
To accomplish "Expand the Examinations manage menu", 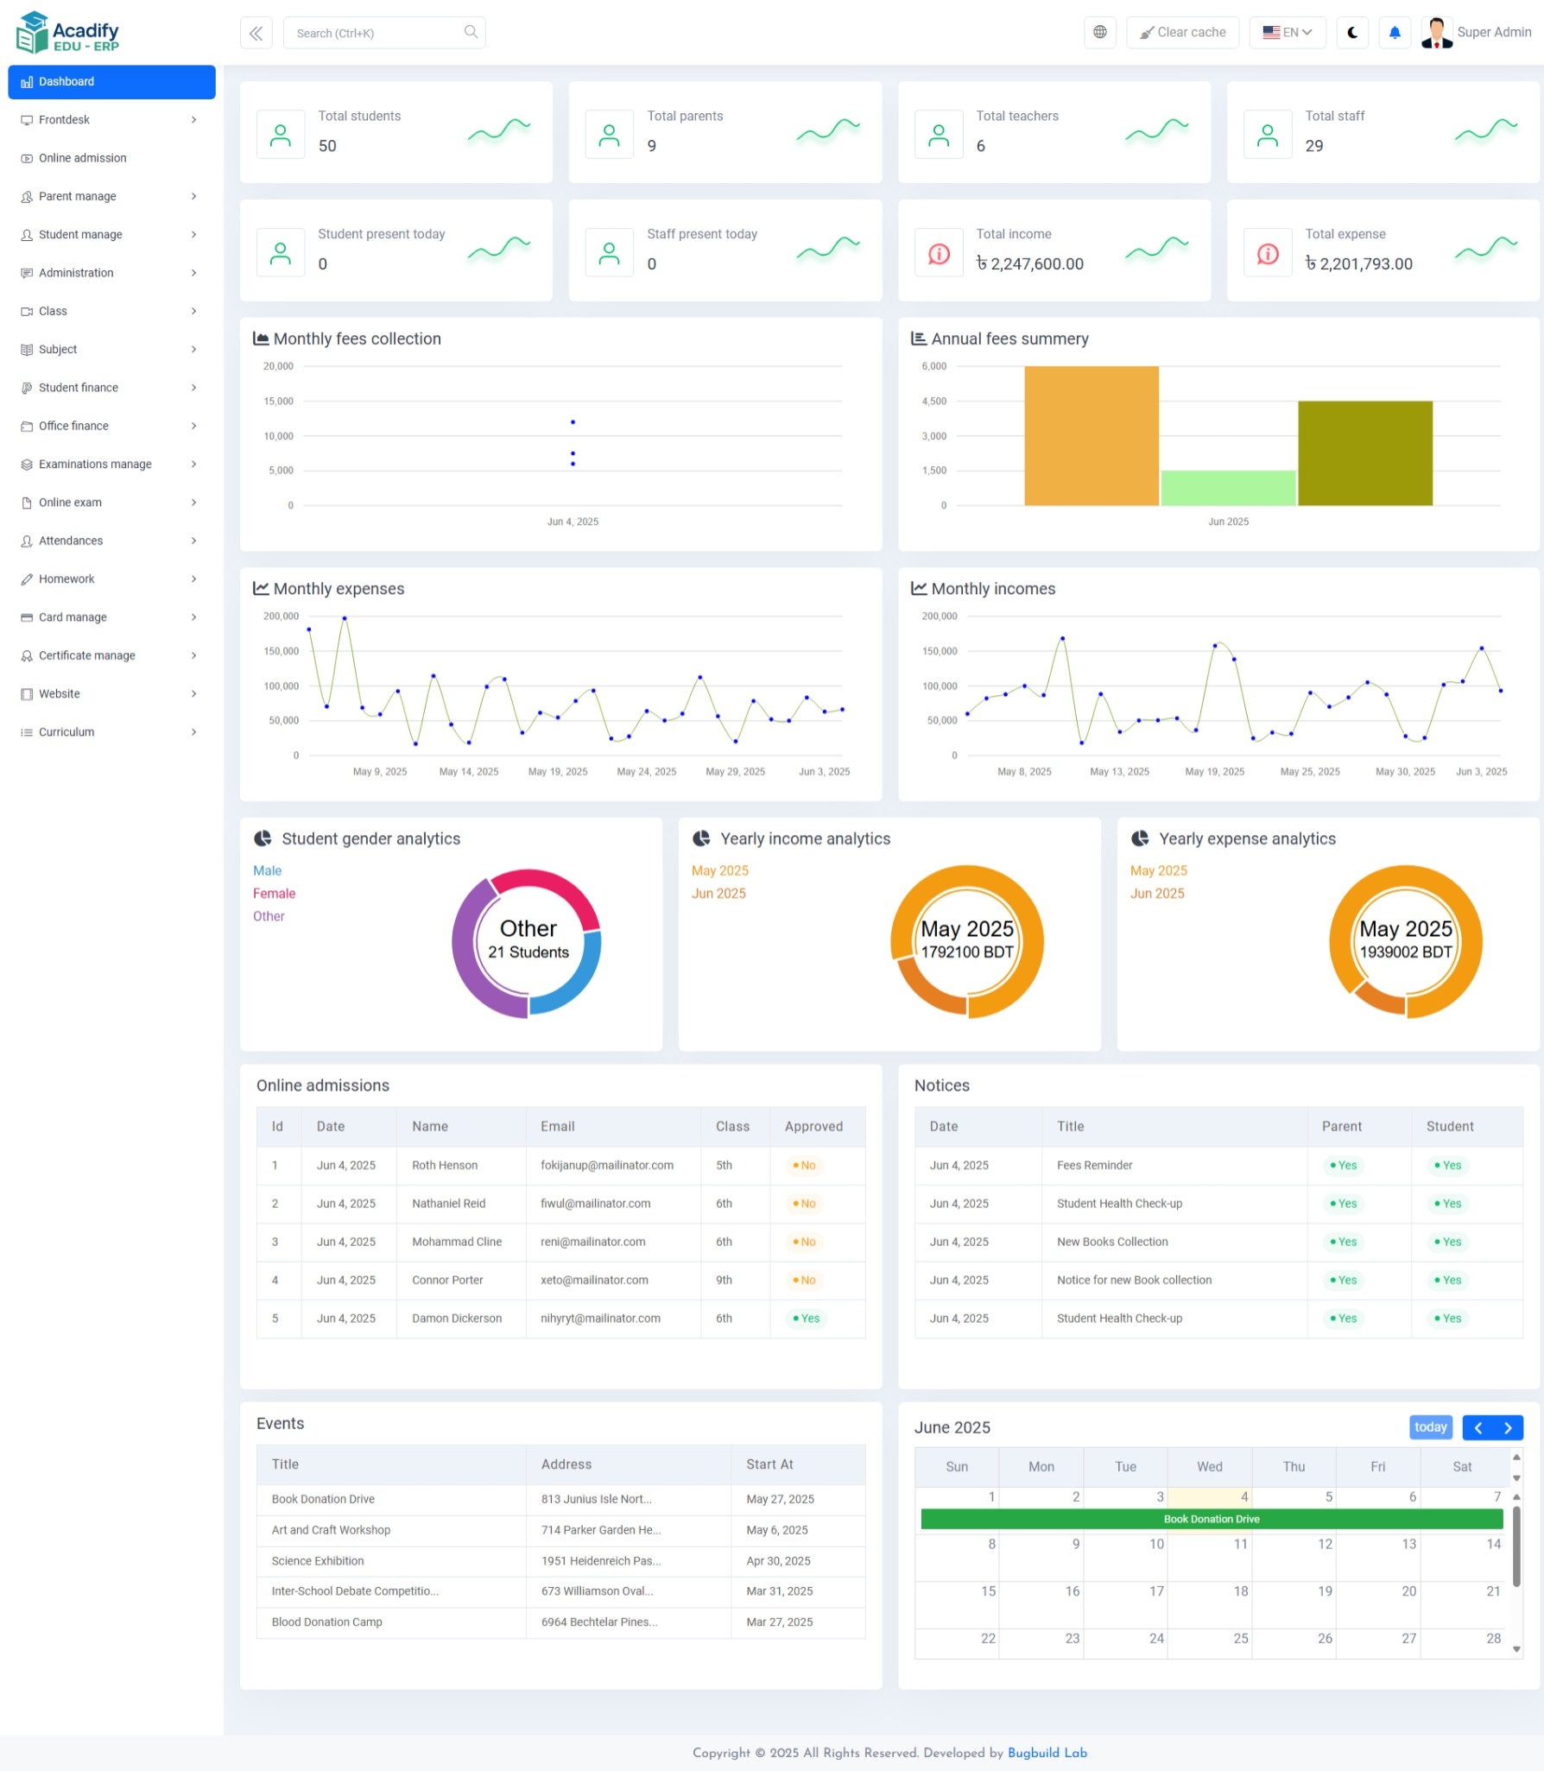I will [x=95, y=464].
